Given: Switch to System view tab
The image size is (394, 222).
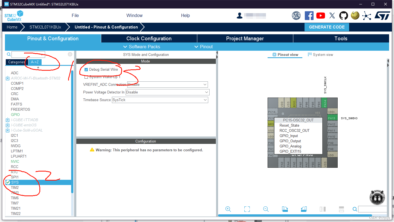Looking at the screenshot, I should (320, 55).
